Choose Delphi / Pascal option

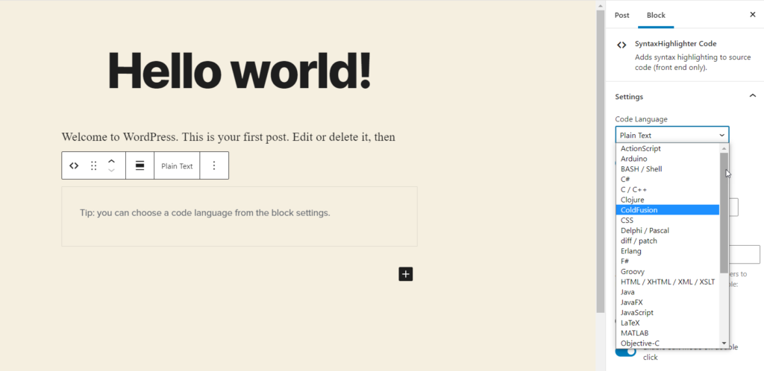click(668, 230)
